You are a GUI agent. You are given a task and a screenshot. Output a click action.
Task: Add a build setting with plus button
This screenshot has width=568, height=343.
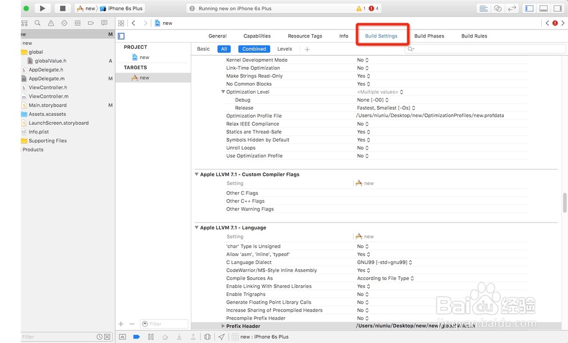[x=307, y=49]
